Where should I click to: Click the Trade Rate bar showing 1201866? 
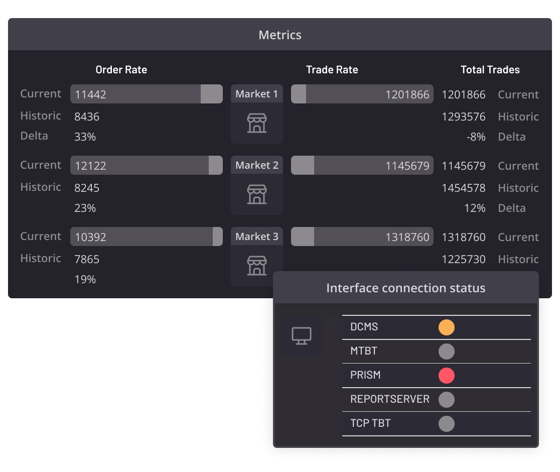[x=362, y=94]
